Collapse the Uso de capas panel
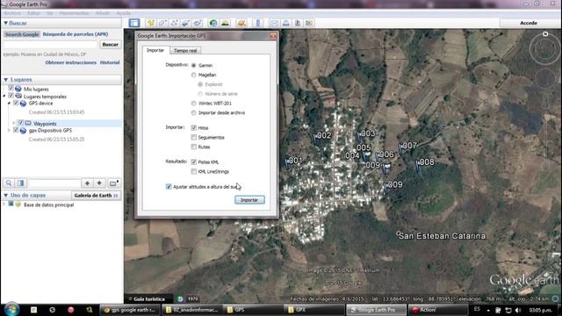The height and width of the screenshot is (316, 562). pyautogui.click(x=6, y=195)
